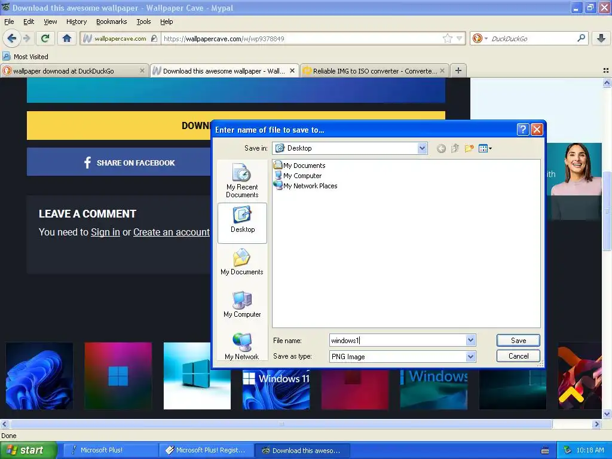Open the Bookmarks menu
Image resolution: width=612 pixels, height=459 pixels.
tap(111, 22)
